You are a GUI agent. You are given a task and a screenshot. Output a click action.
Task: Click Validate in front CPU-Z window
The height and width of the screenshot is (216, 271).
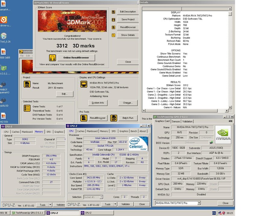click(126, 204)
